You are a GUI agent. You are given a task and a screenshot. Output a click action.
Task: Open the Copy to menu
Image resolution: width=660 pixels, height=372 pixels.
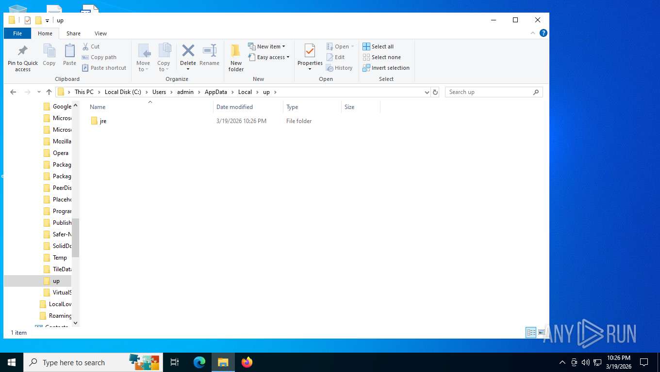tap(164, 58)
